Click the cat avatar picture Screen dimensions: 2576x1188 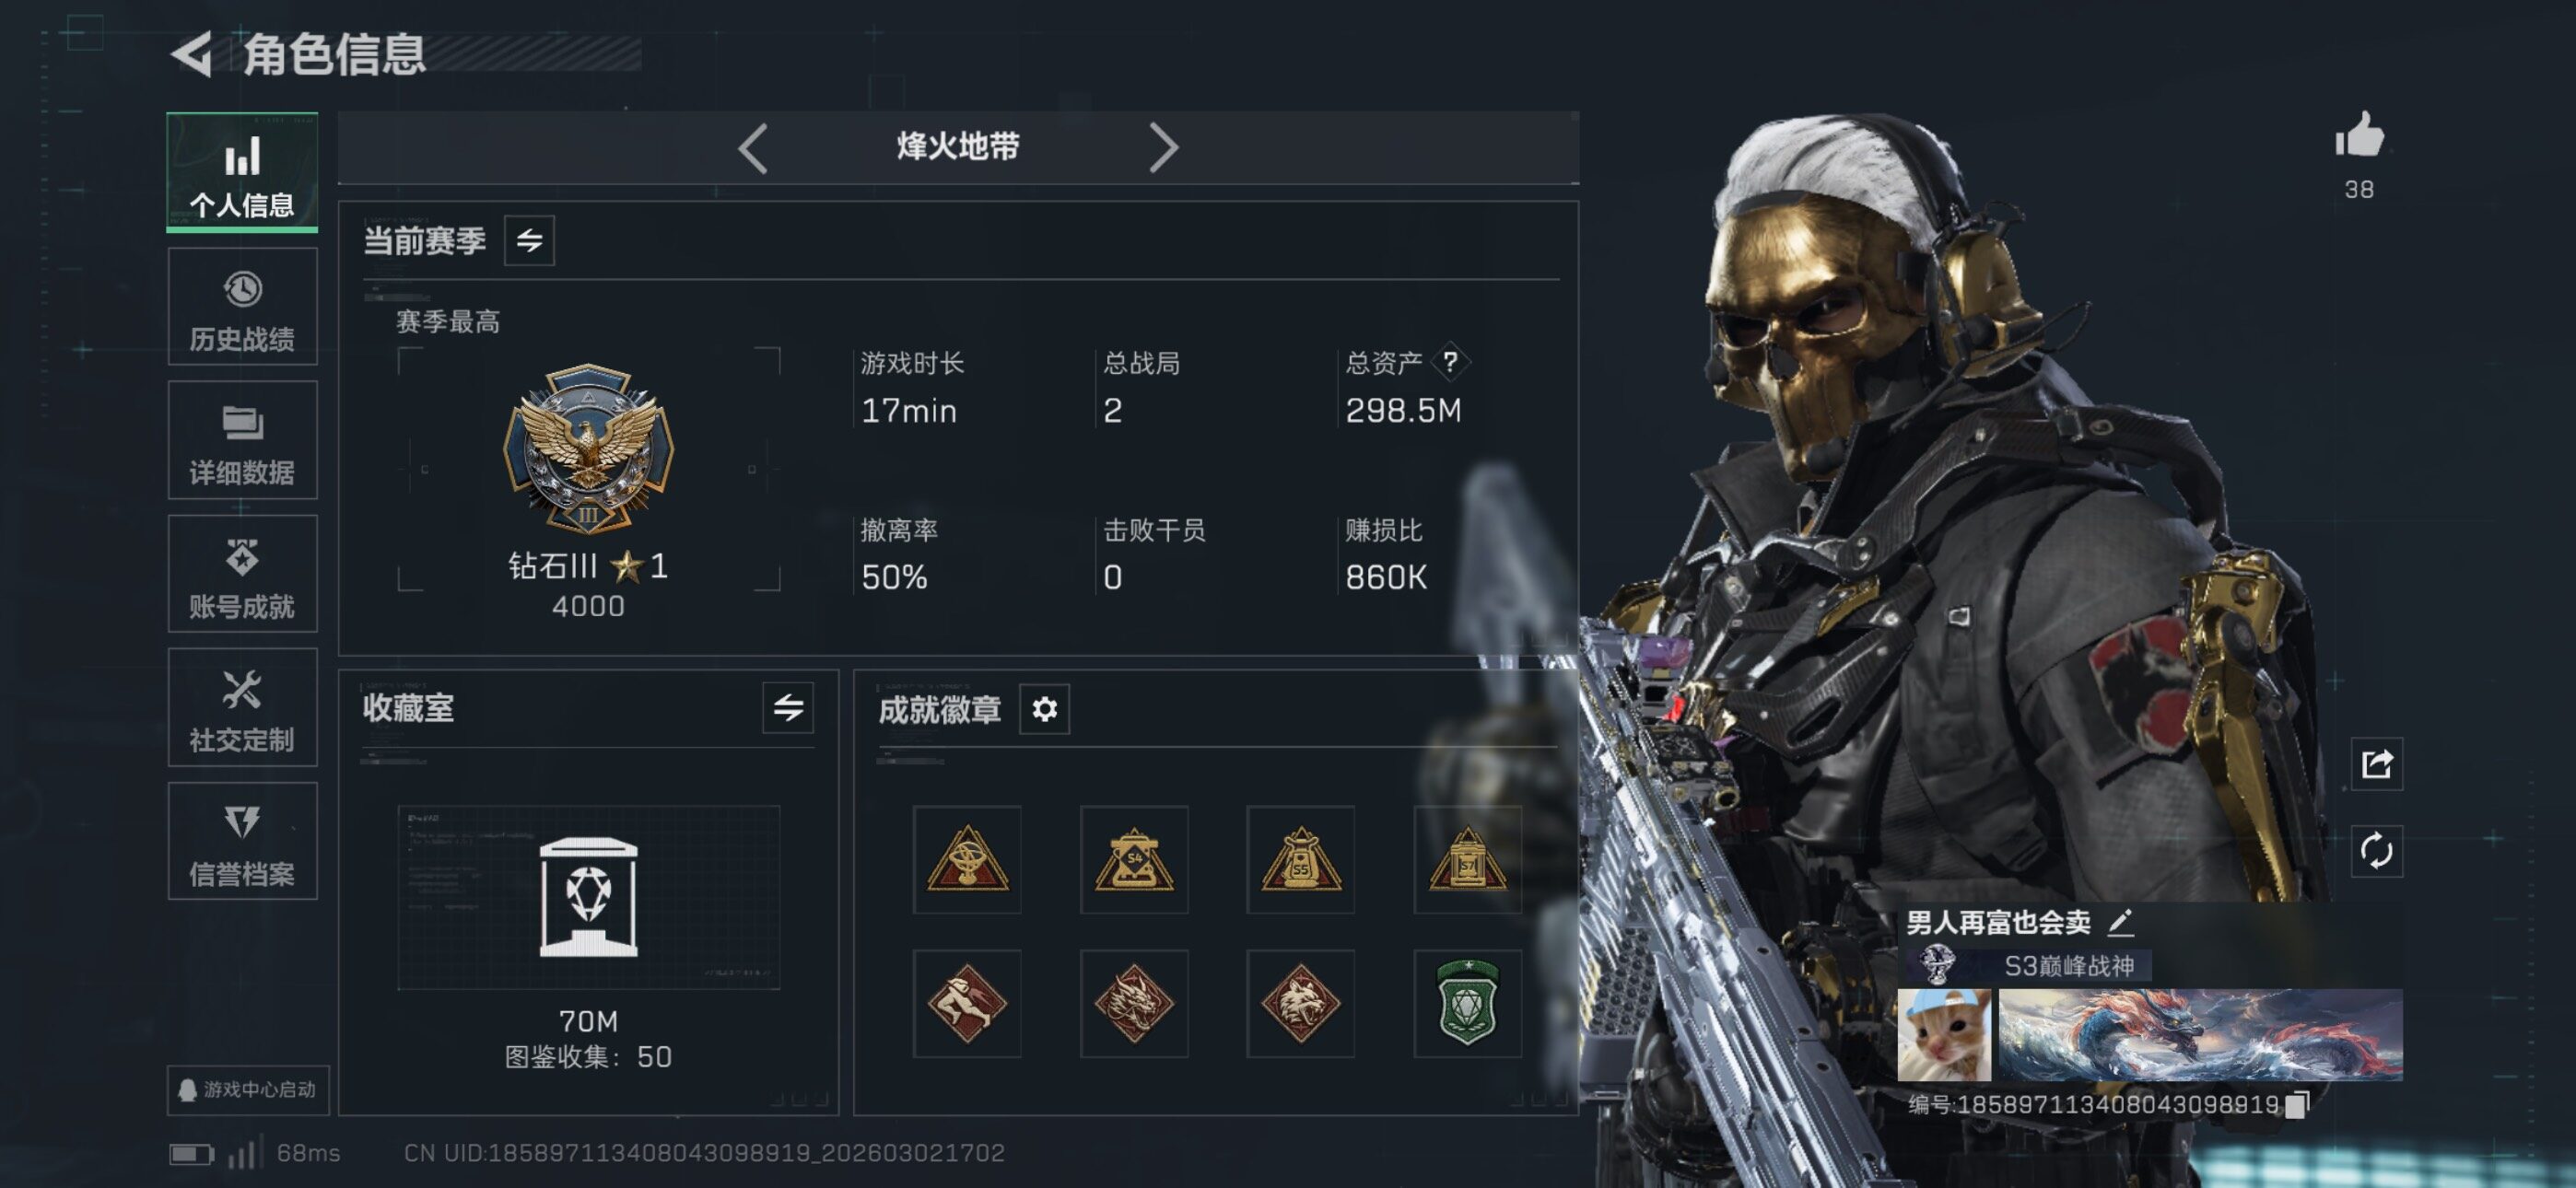tap(1944, 1035)
